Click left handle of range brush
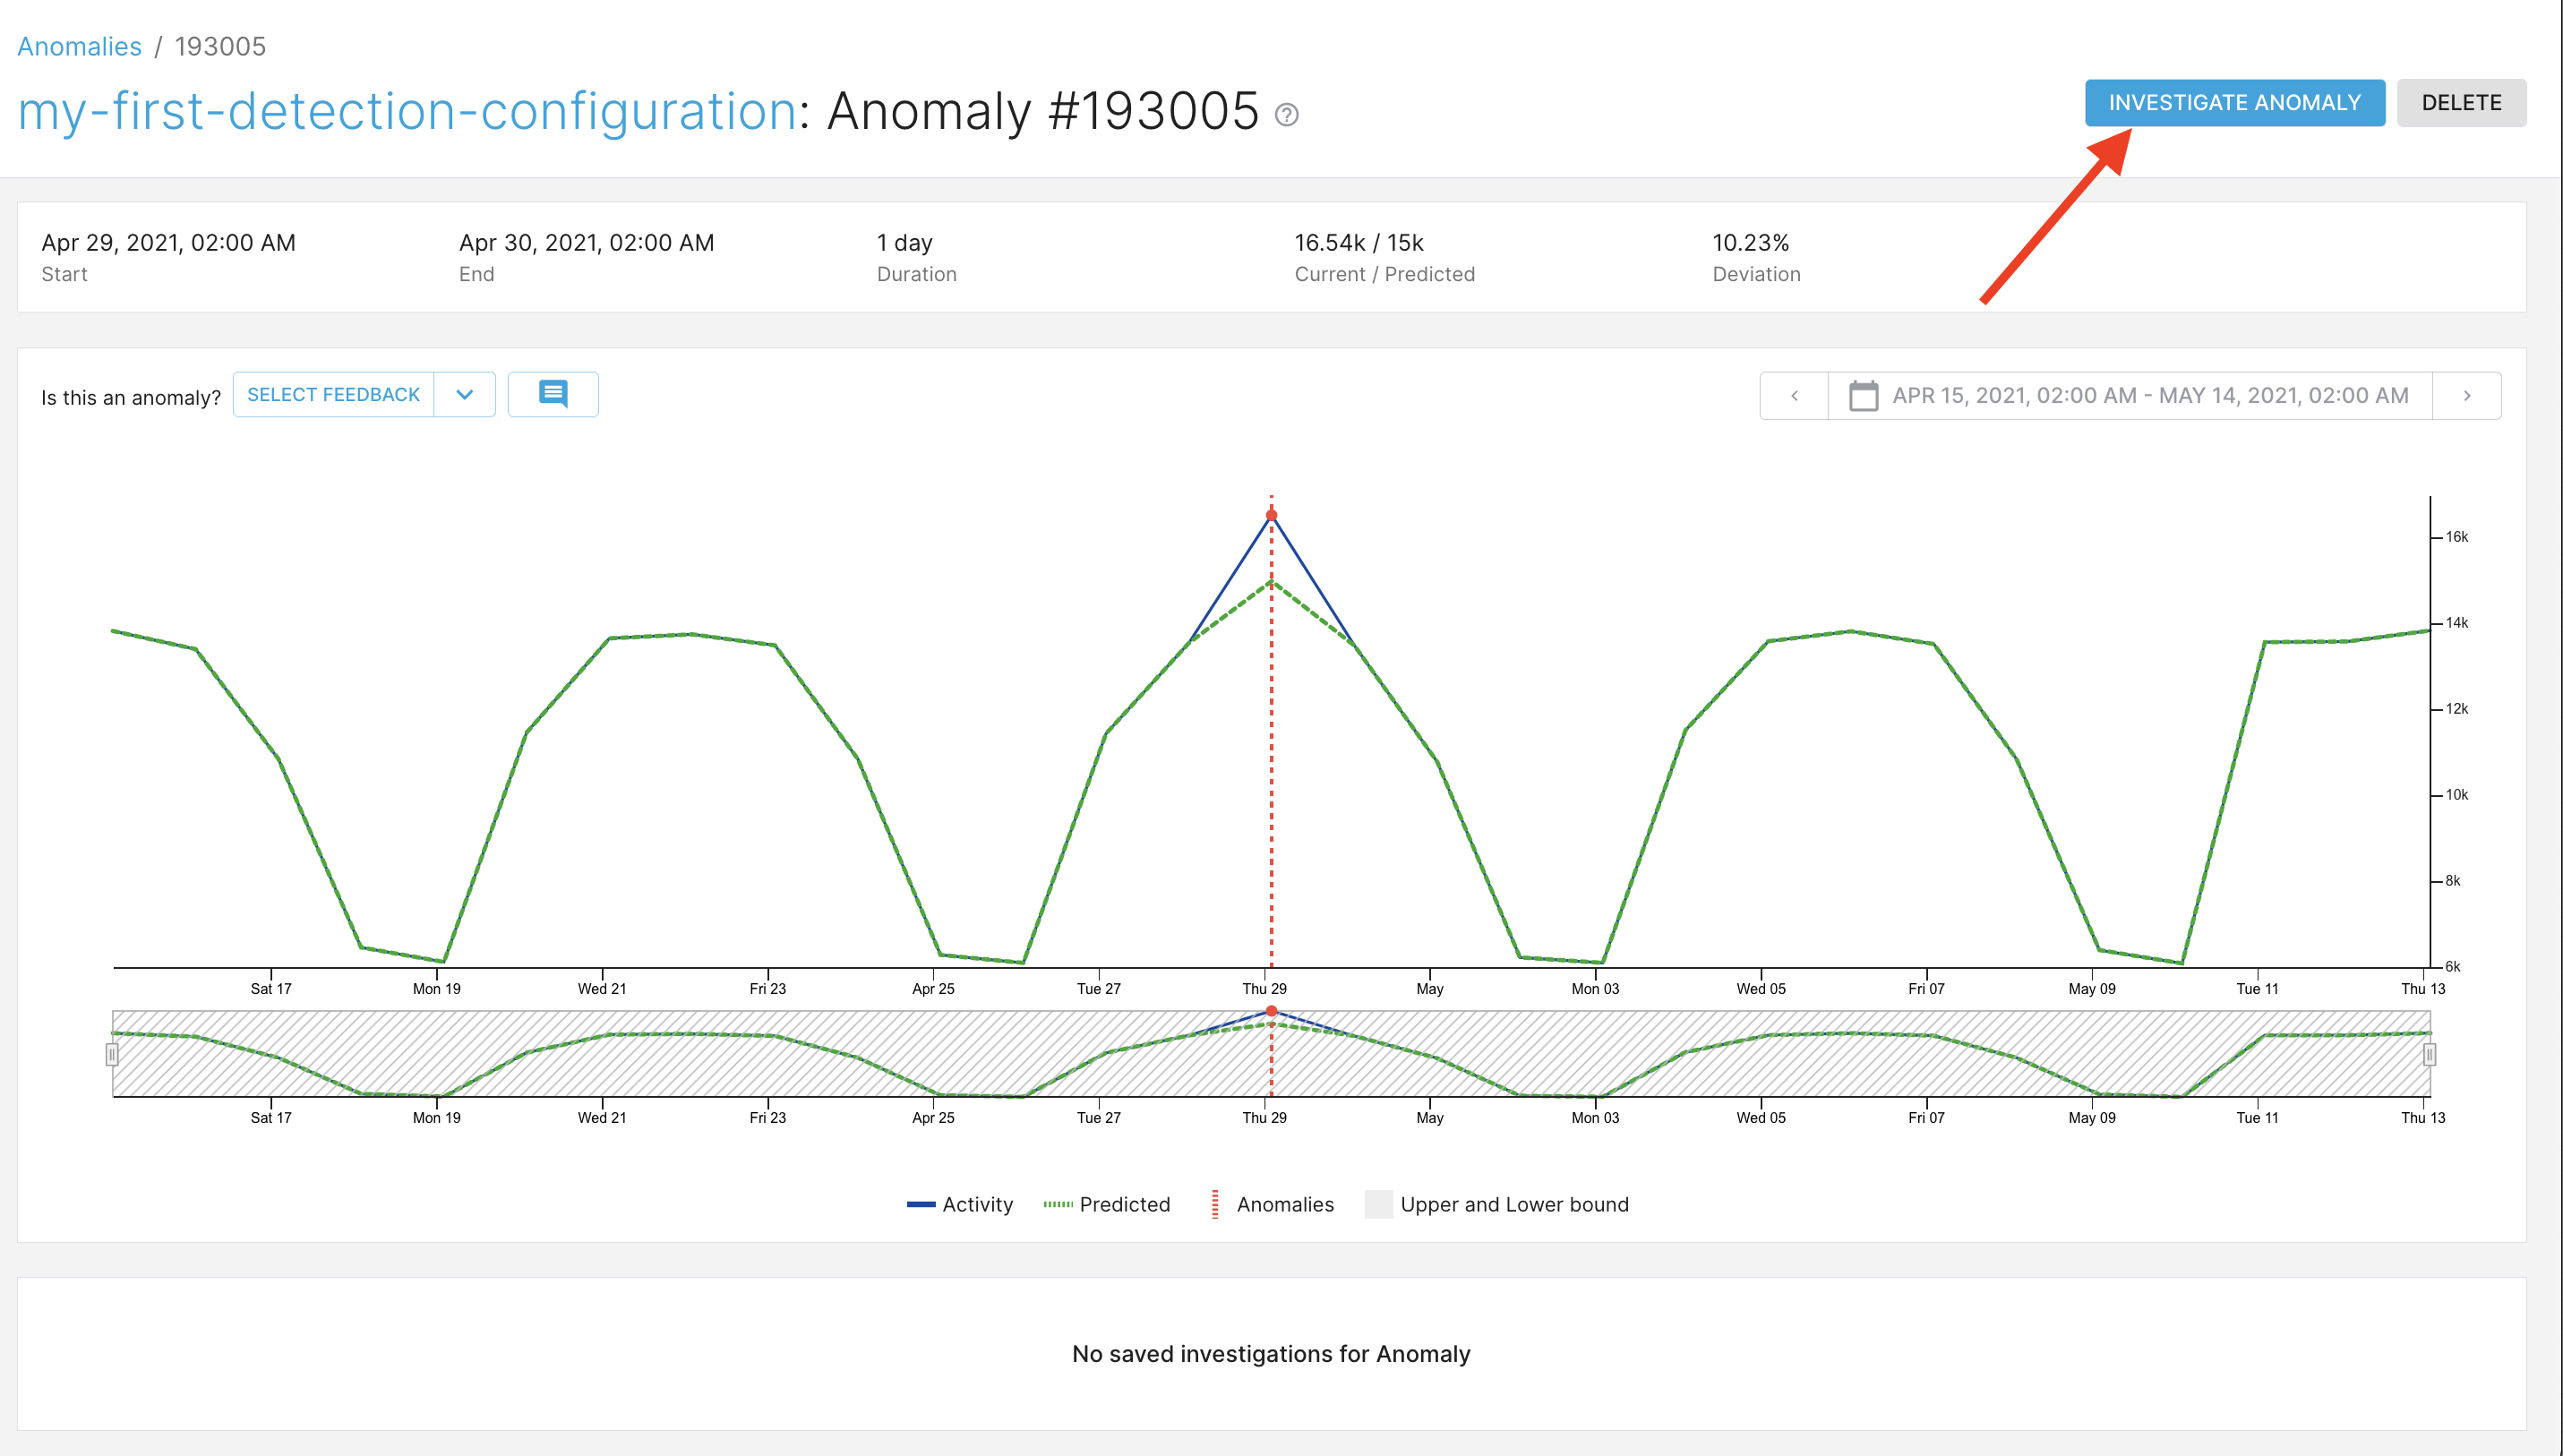Viewport: 2563px width, 1456px height. click(112, 1054)
